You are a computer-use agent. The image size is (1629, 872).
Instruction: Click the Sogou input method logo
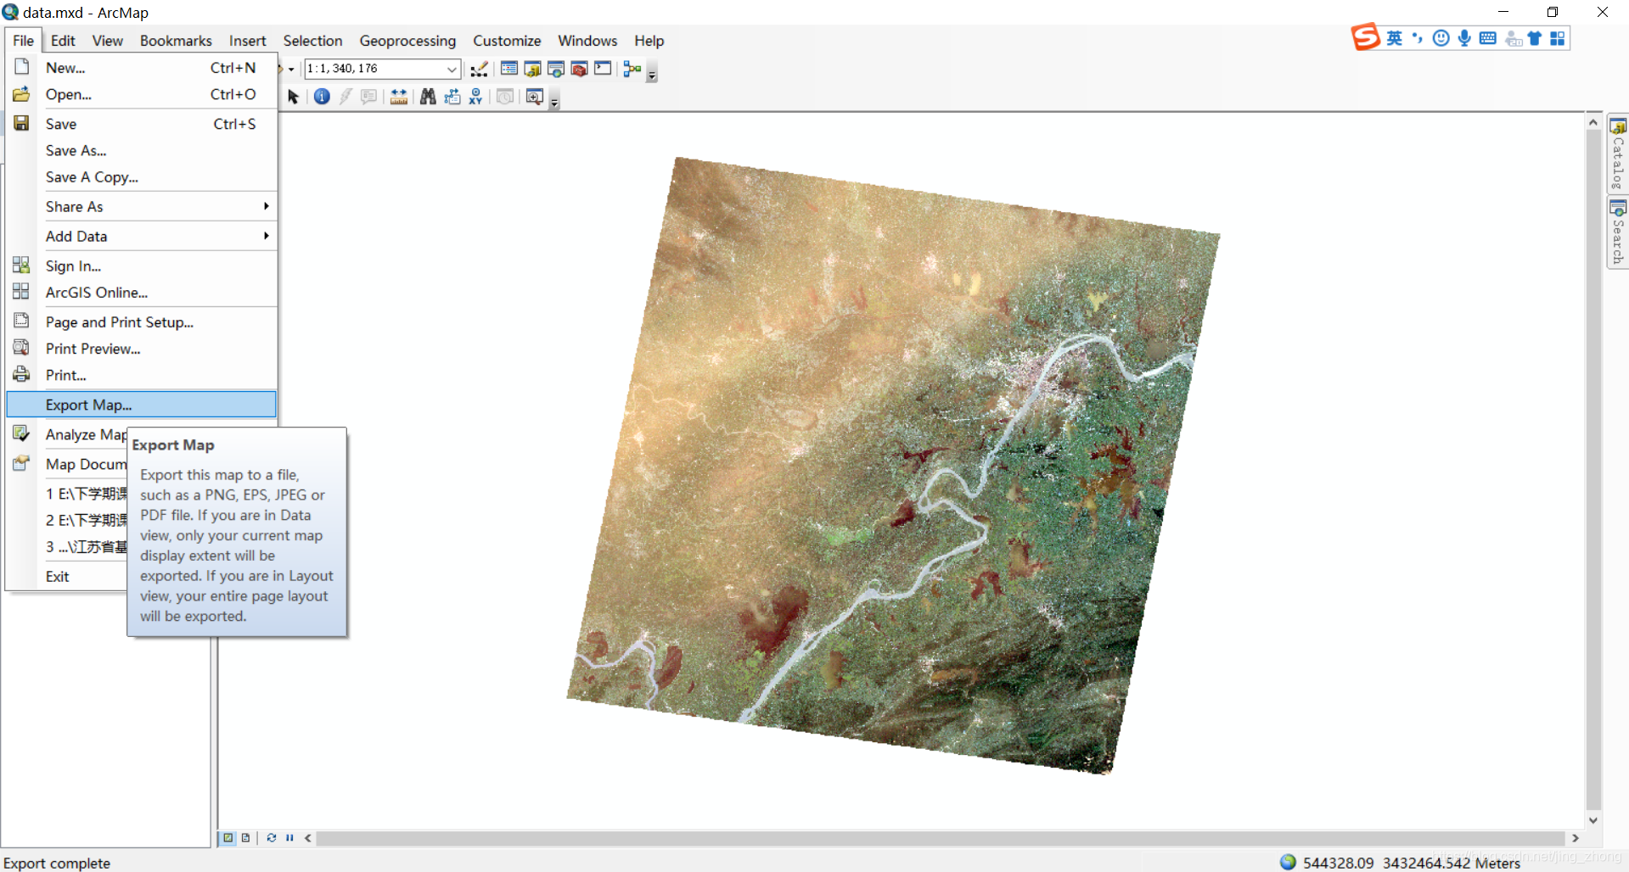pos(1366,38)
